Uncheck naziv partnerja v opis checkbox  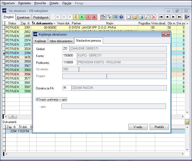pyautogui.click(x=37, y=99)
